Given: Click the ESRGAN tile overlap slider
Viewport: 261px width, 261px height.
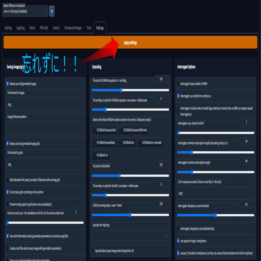Looking at the screenshot, I should (x=130, y=110).
